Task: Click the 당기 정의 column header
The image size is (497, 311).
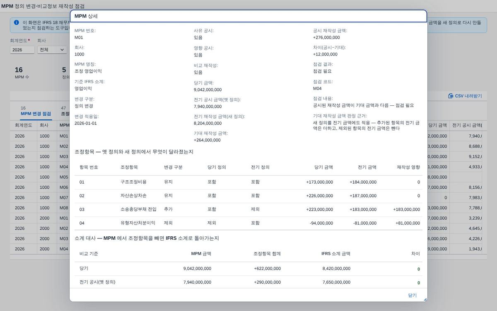Action: [x=217, y=167]
